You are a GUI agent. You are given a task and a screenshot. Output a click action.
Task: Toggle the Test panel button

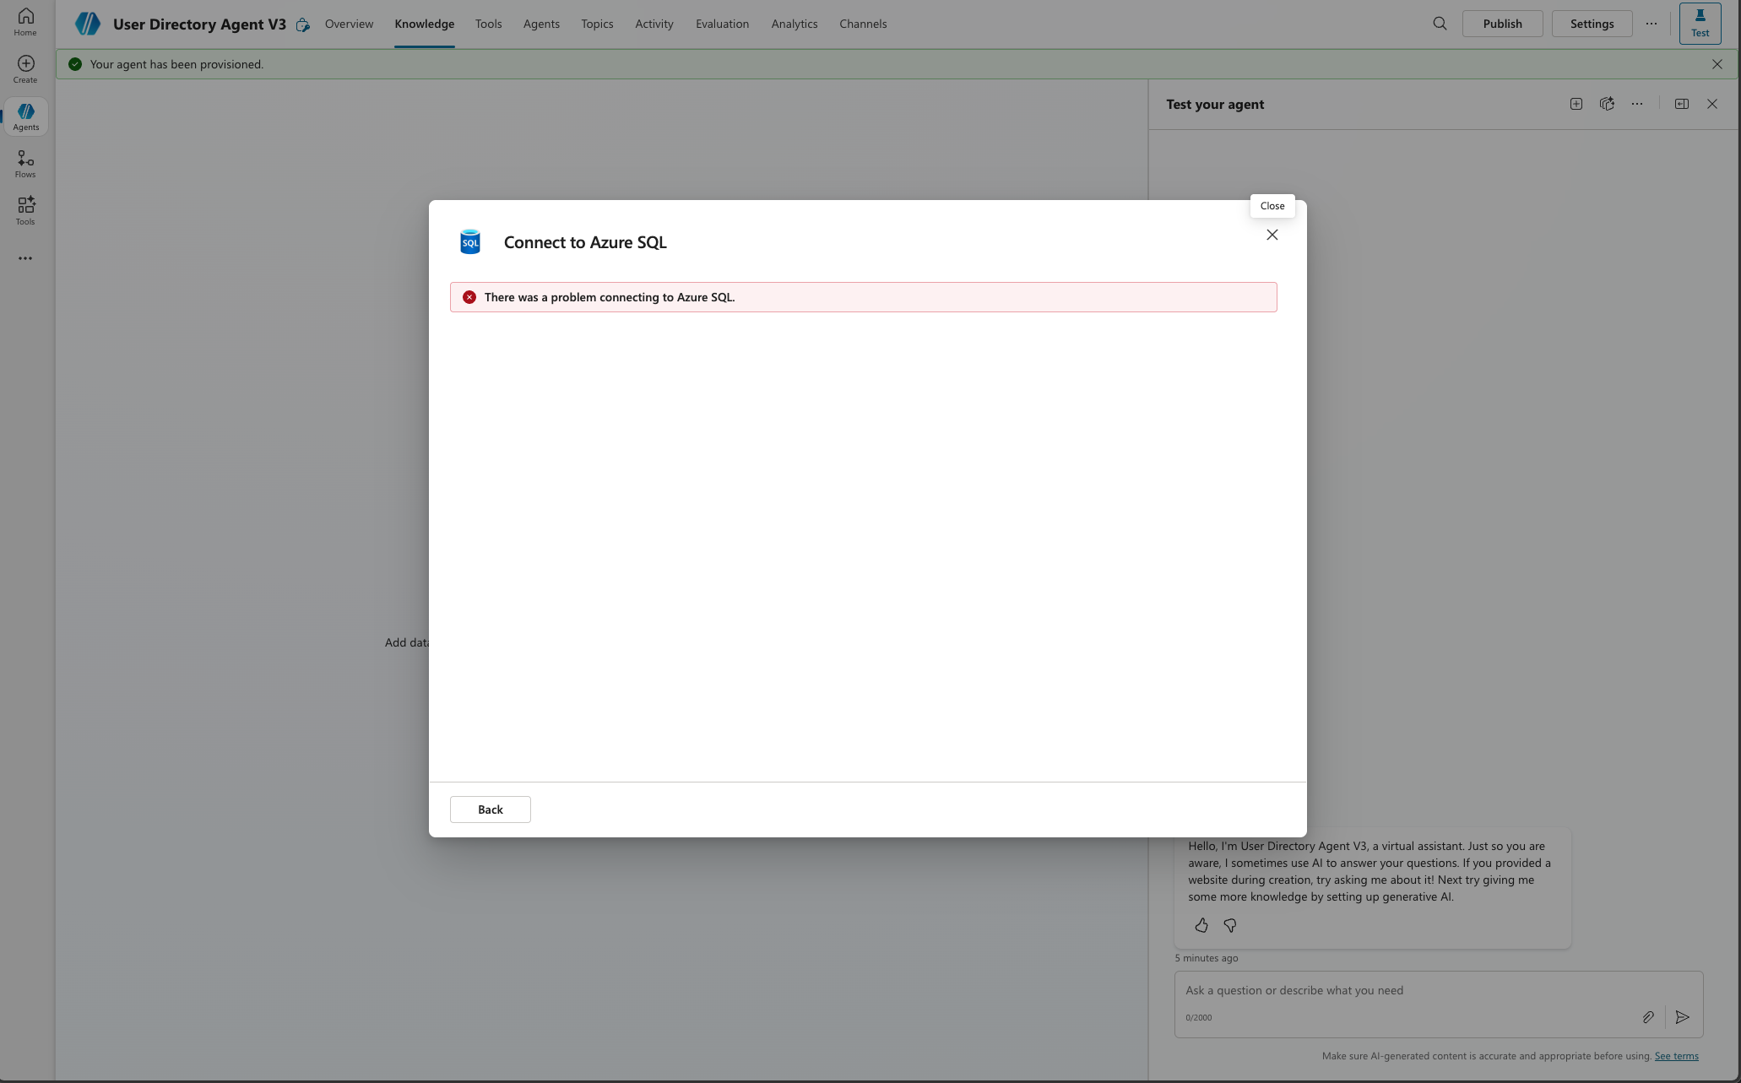[x=1700, y=24]
